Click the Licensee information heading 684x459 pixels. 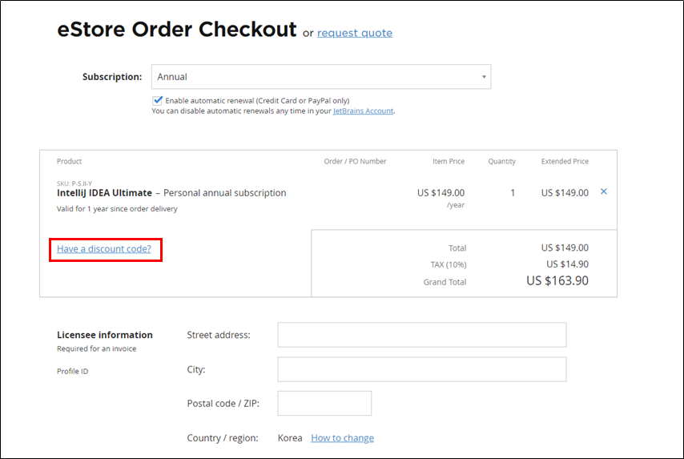point(105,335)
